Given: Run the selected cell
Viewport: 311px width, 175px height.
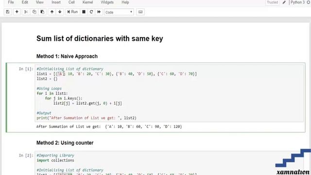Looking at the screenshot, I should pos(72,12).
